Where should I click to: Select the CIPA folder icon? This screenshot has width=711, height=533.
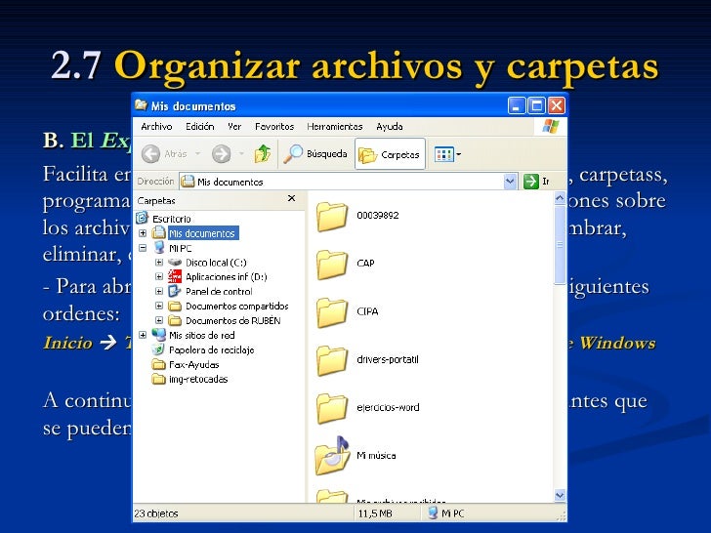click(331, 312)
